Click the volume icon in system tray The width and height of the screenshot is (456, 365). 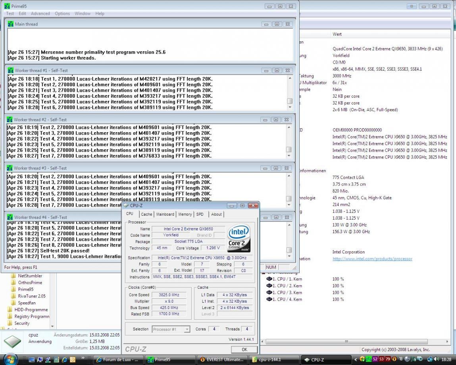[436, 359]
